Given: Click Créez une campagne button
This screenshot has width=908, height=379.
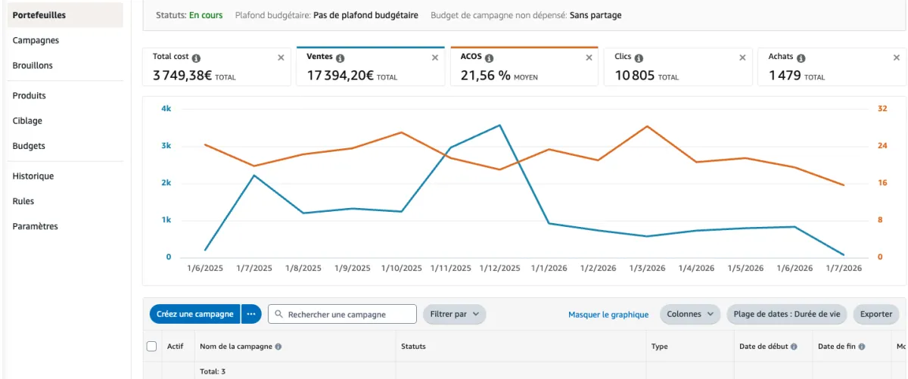Looking at the screenshot, I should (195, 314).
